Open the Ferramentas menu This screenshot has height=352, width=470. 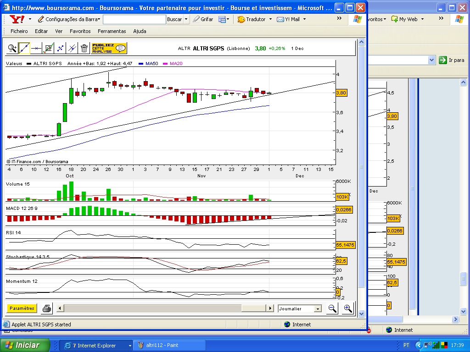[112, 31]
